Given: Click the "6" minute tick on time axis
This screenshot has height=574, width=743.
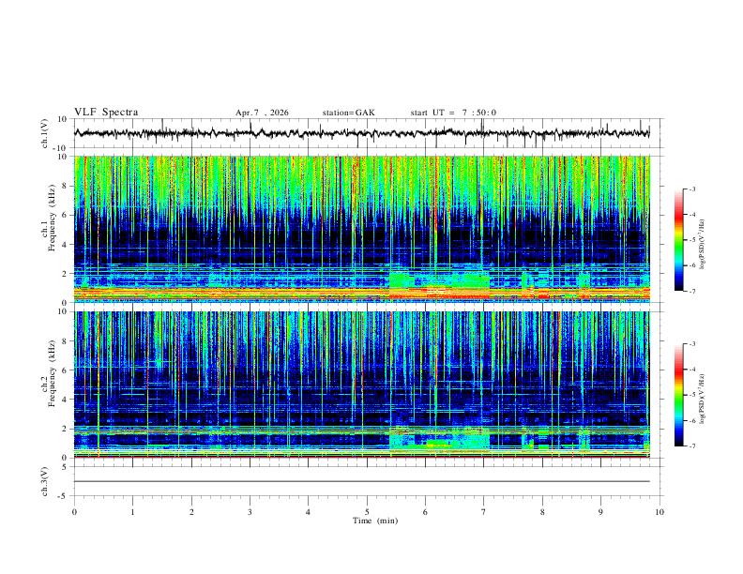Looking at the screenshot, I should (426, 512).
